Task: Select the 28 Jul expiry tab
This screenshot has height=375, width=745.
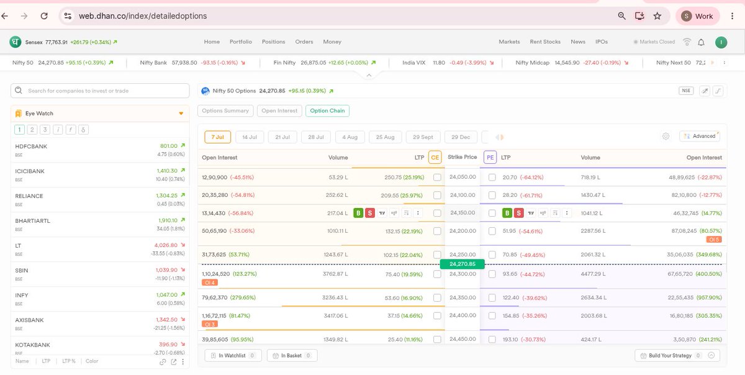Action: click(316, 137)
